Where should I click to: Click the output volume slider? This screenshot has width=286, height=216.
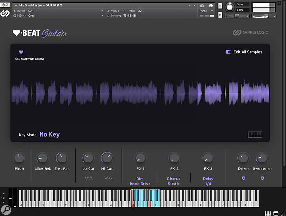point(264,17)
